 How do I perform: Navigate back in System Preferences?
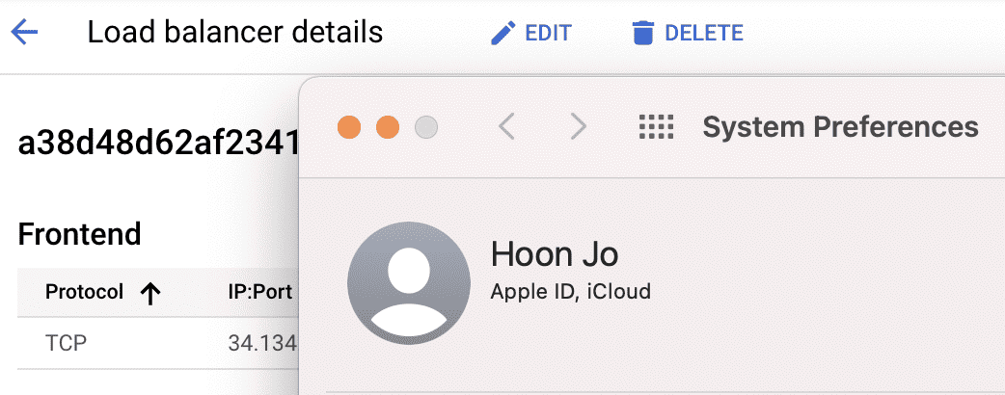pos(506,127)
